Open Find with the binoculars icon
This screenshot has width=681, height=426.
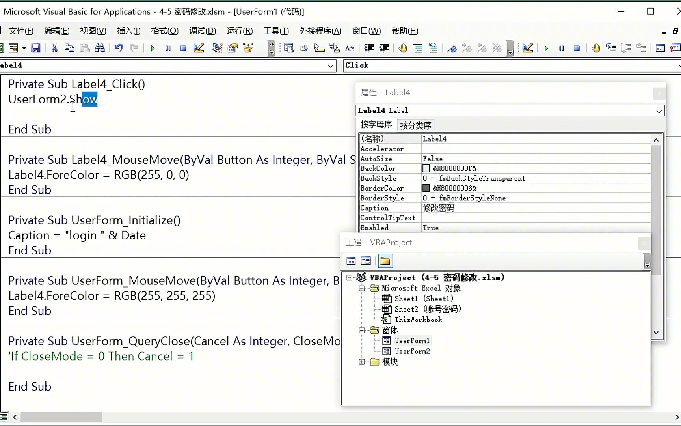tap(100, 48)
